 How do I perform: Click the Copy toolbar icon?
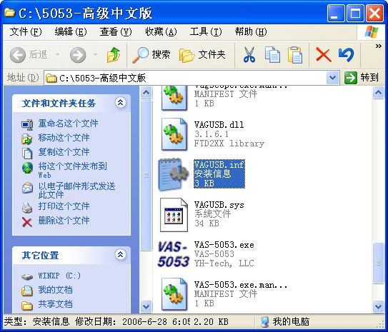tap(272, 55)
